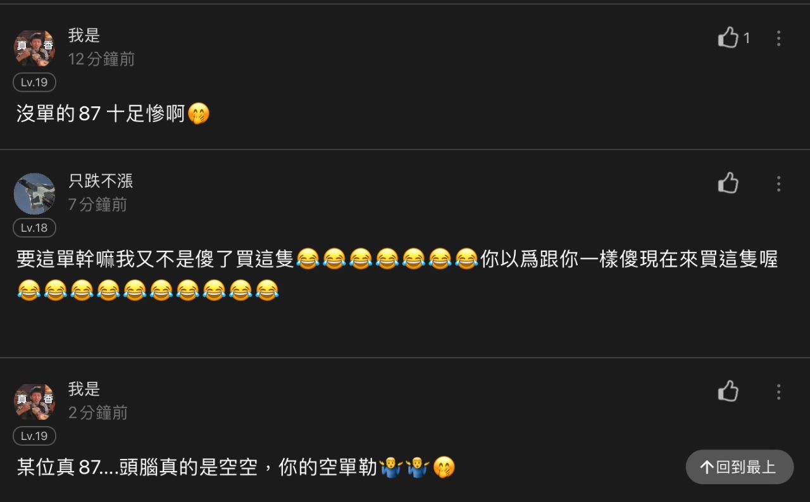Open more options for 12分鐘前 comment

pyautogui.click(x=778, y=38)
